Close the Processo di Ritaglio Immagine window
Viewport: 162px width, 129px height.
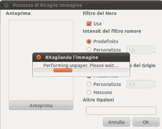tap(6, 5)
